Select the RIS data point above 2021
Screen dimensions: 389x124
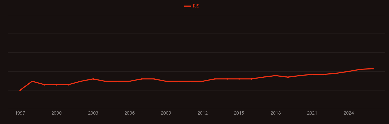click(312, 74)
